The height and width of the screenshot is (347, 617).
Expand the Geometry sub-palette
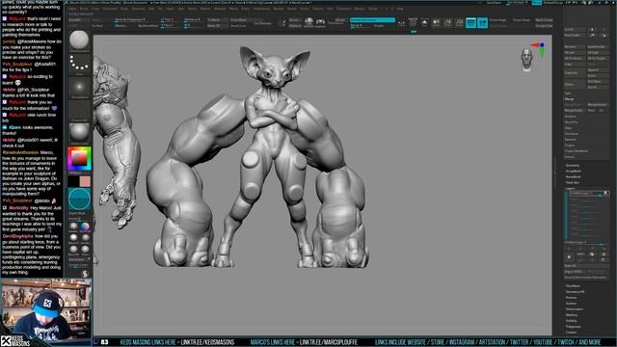click(573, 165)
